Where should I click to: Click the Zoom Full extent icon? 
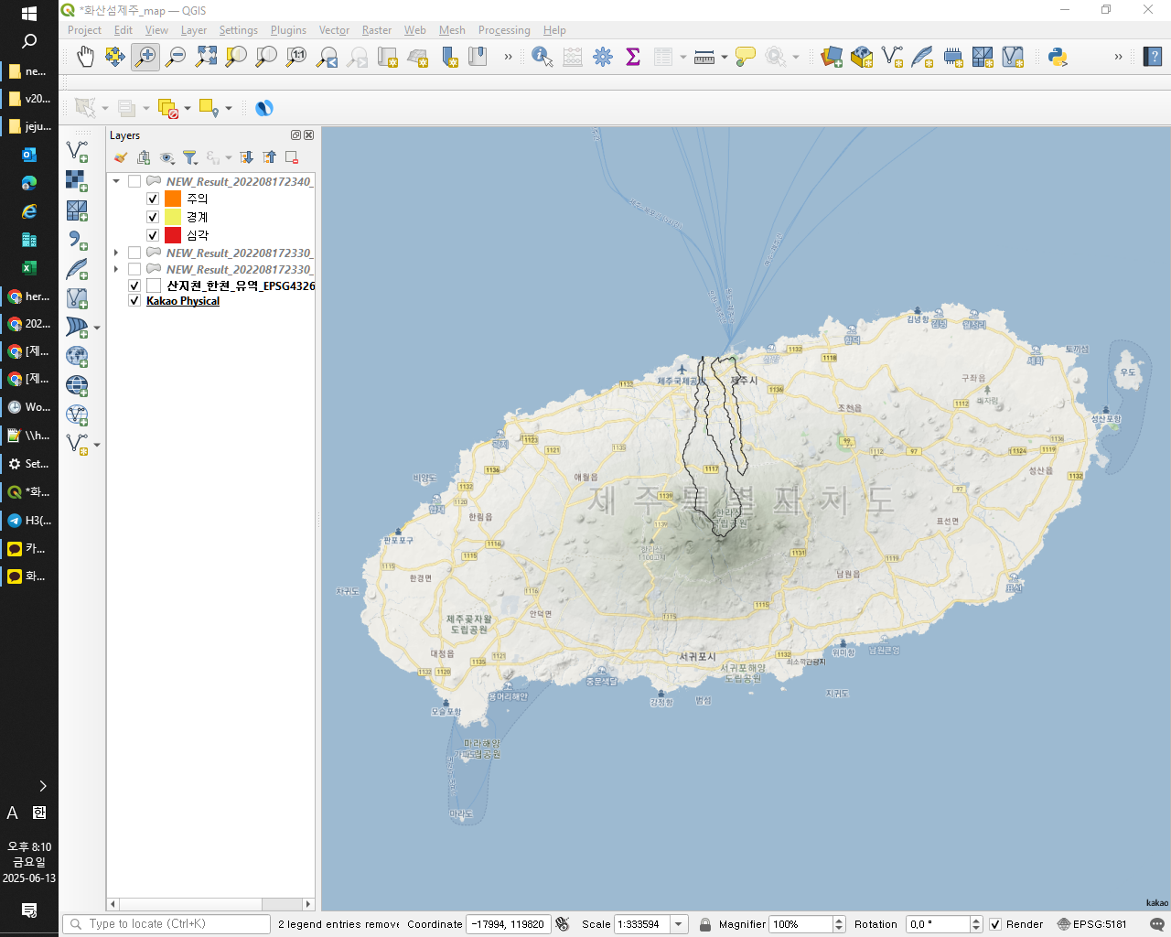pyautogui.click(x=206, y=57)
